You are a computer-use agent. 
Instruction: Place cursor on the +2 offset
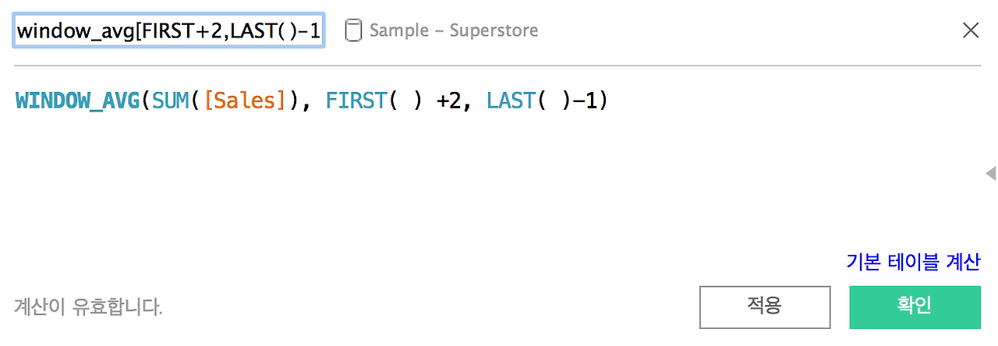point(448,101)
